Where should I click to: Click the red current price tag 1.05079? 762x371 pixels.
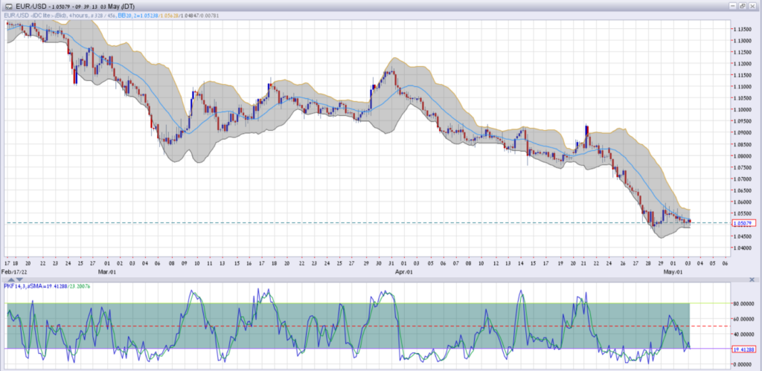point(742,222)
